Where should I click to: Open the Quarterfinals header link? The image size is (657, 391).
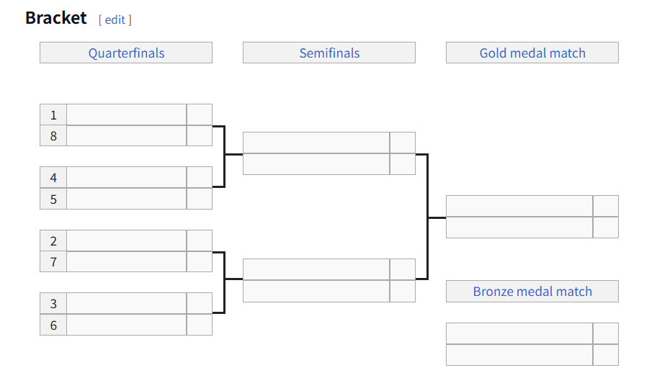click(126, 53)
